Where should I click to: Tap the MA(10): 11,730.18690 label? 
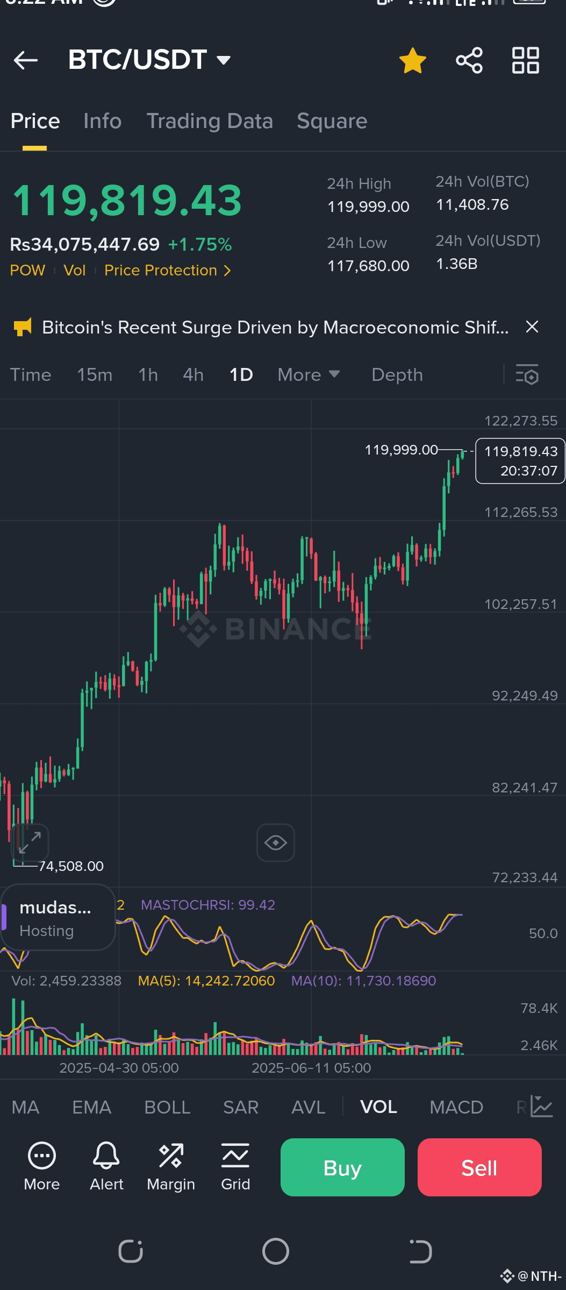click(363, 981)
